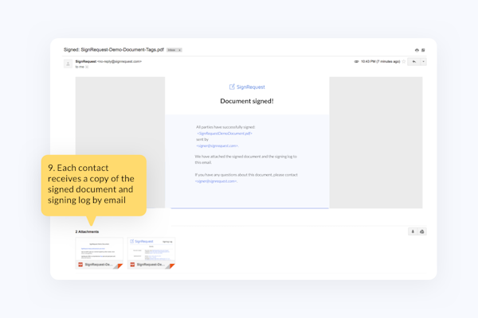The width and height of the screenshot is (478, 318).
Task: Print the email using the printer icon
Action: 417,50
